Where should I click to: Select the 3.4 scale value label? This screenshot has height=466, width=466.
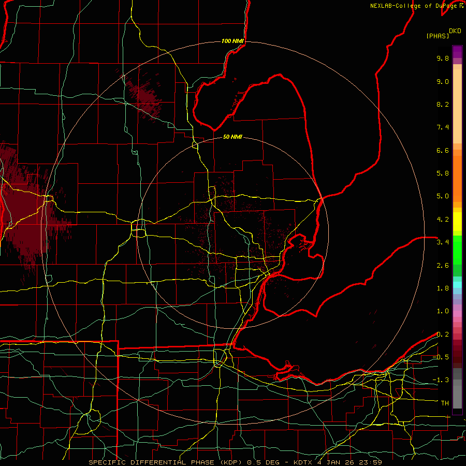click(443, 242)
